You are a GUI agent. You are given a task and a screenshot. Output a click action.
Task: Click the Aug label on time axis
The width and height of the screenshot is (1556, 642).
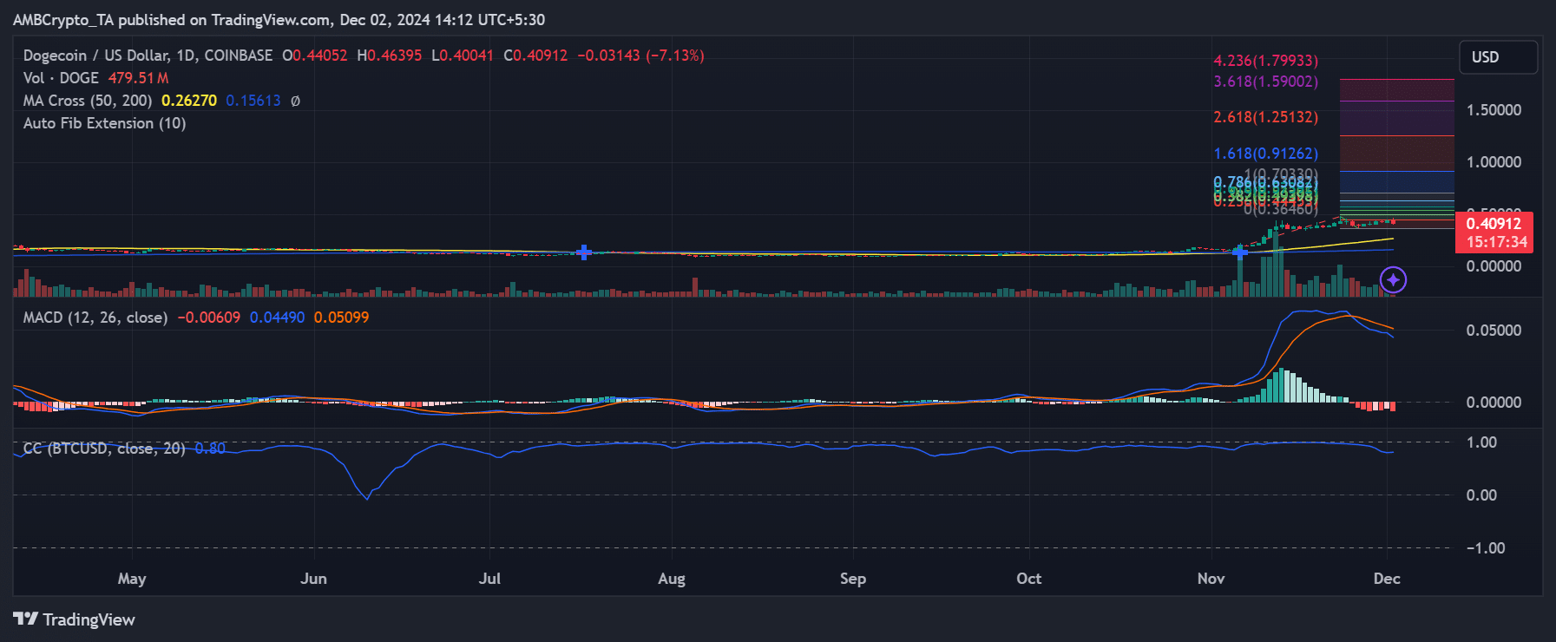point(672,579)
